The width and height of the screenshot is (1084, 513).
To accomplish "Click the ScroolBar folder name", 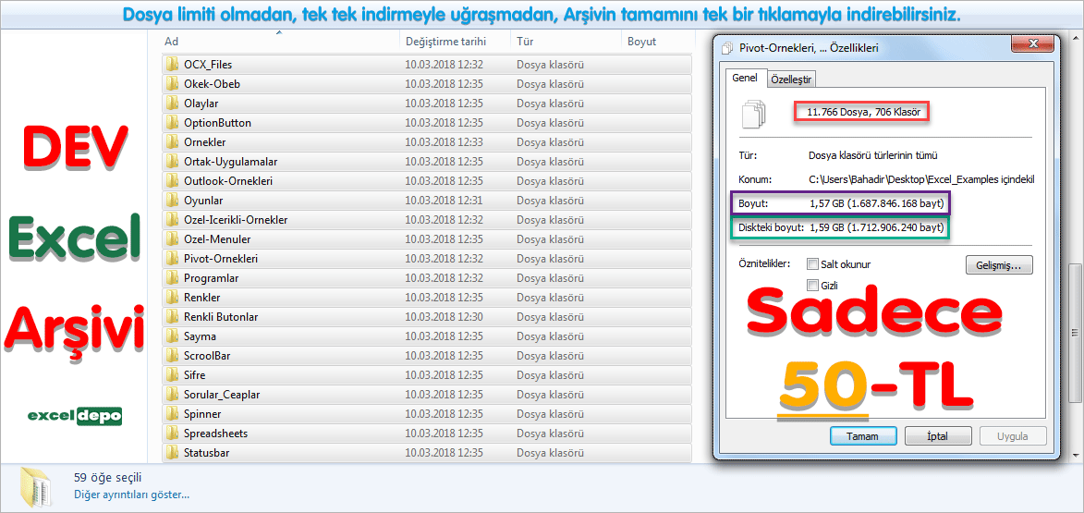I will [x=207, y=355].
